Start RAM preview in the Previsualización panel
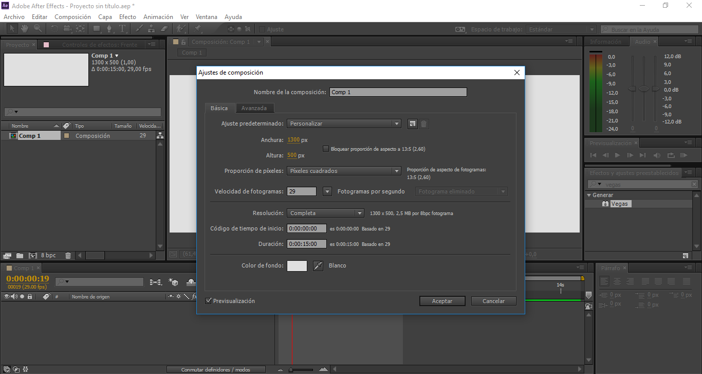 683,155
